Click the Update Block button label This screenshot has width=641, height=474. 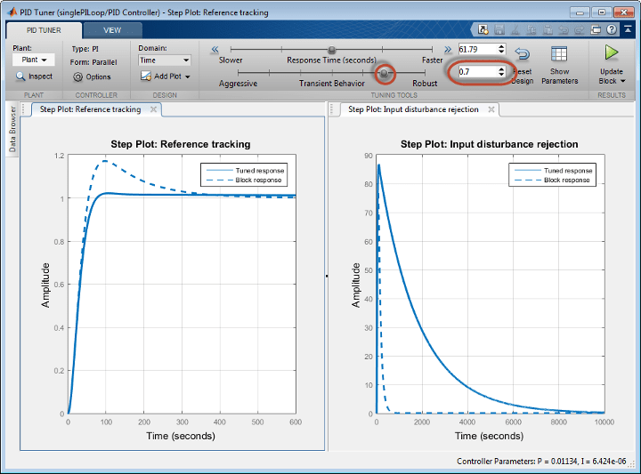click(x=611, y=76)
